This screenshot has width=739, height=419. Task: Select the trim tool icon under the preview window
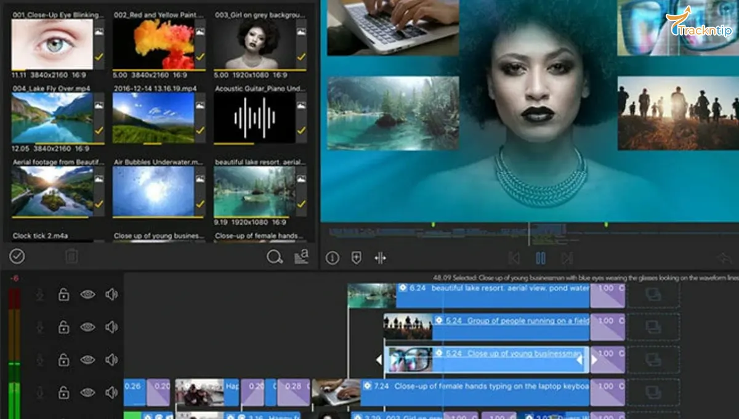click(x=381, y=259)
